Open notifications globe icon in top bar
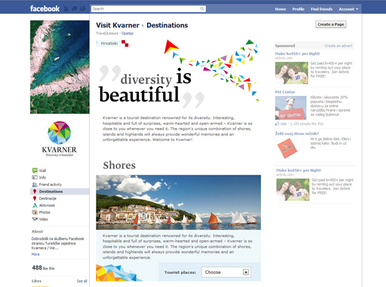Image resolution: width=386 pixels, height=287 pixels. point(83,9)
